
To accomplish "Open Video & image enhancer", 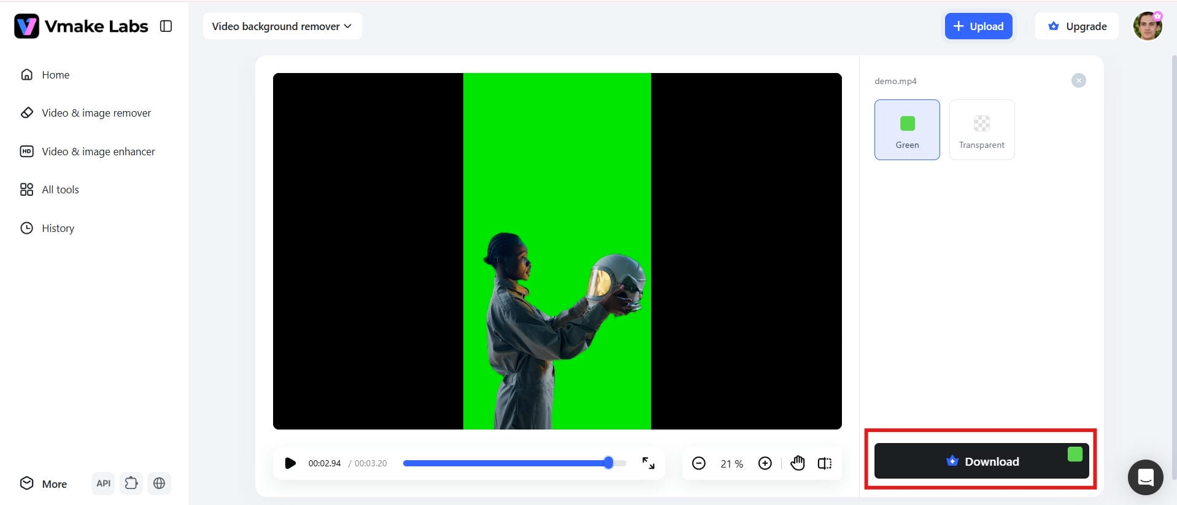I will pyautogui.click(x=88, y=152).
